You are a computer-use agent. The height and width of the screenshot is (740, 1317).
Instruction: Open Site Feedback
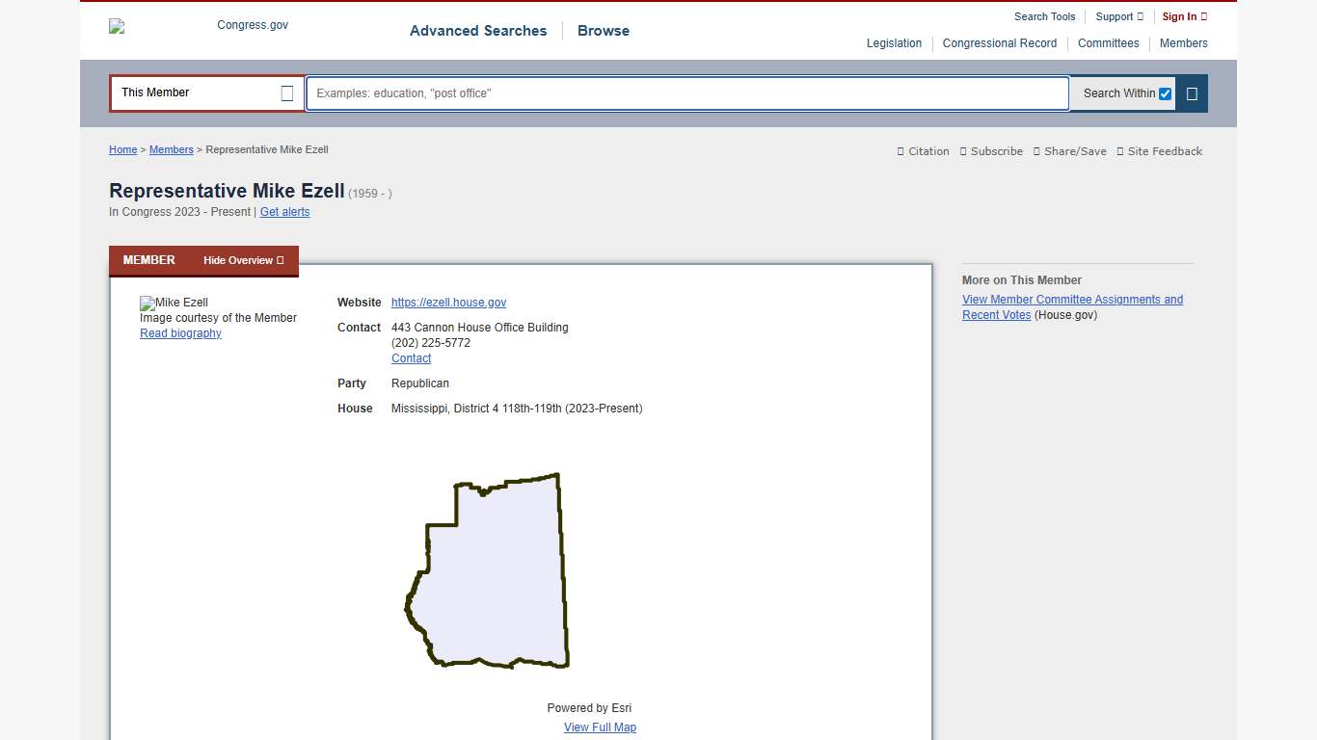click(x=1159, y=151)
